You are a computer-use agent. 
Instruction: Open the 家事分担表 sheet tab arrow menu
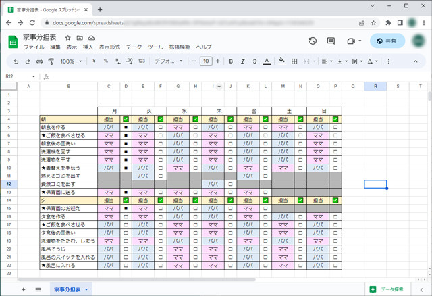click(x=86, y=289)
